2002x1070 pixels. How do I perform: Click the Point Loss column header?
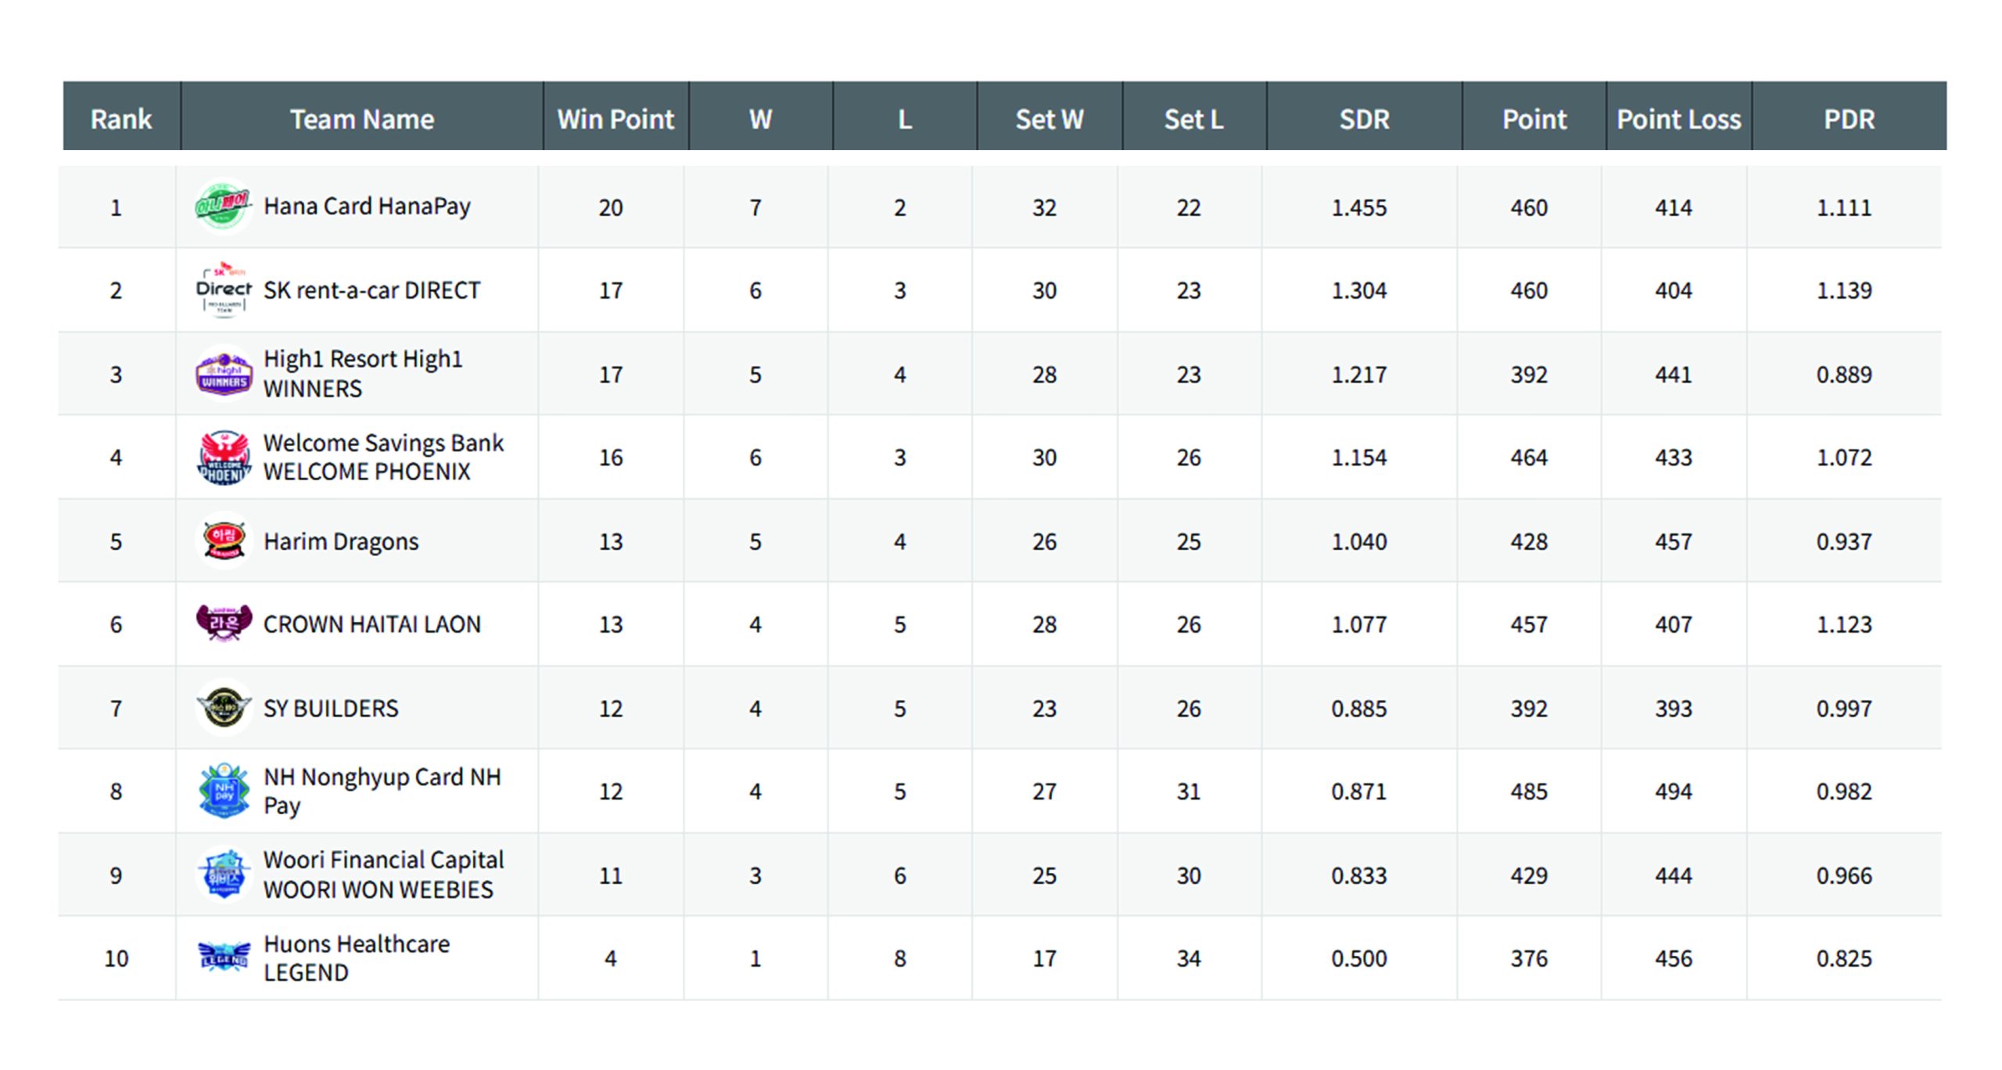click(1678, 119)
